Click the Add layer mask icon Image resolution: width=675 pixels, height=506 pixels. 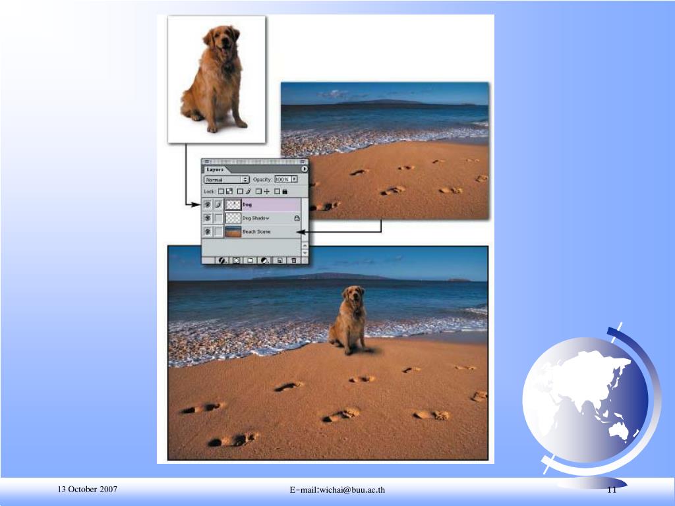[x=236, y=260]
